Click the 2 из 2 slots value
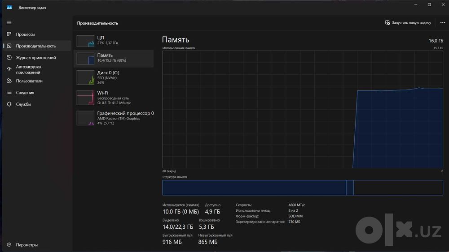Screen dimensions: 449x252 click(293, 211)
